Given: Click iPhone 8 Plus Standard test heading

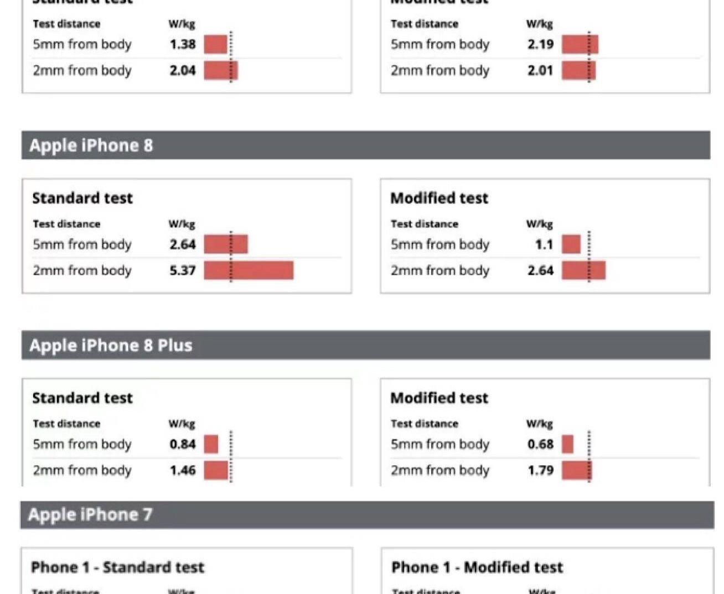Looking at the screenshot, I should [82, 398].
